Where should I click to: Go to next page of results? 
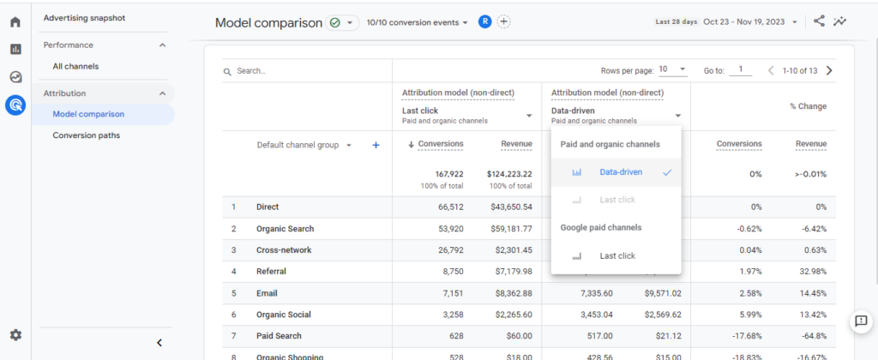point(828,70)
